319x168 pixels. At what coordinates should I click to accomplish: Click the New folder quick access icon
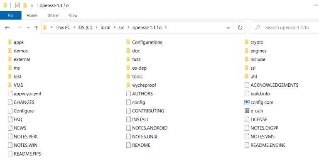pos(25,5)
